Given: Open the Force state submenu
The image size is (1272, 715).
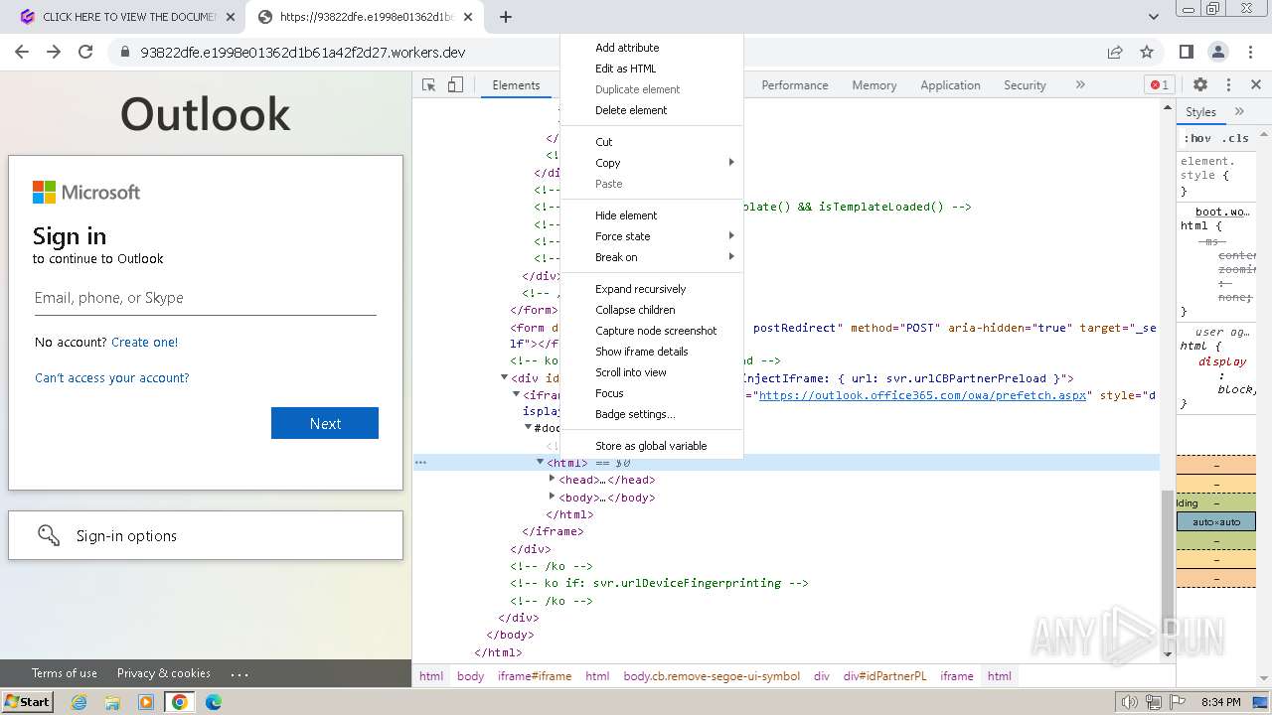Looking at the screenshot, I should click(x=652, y=236).
